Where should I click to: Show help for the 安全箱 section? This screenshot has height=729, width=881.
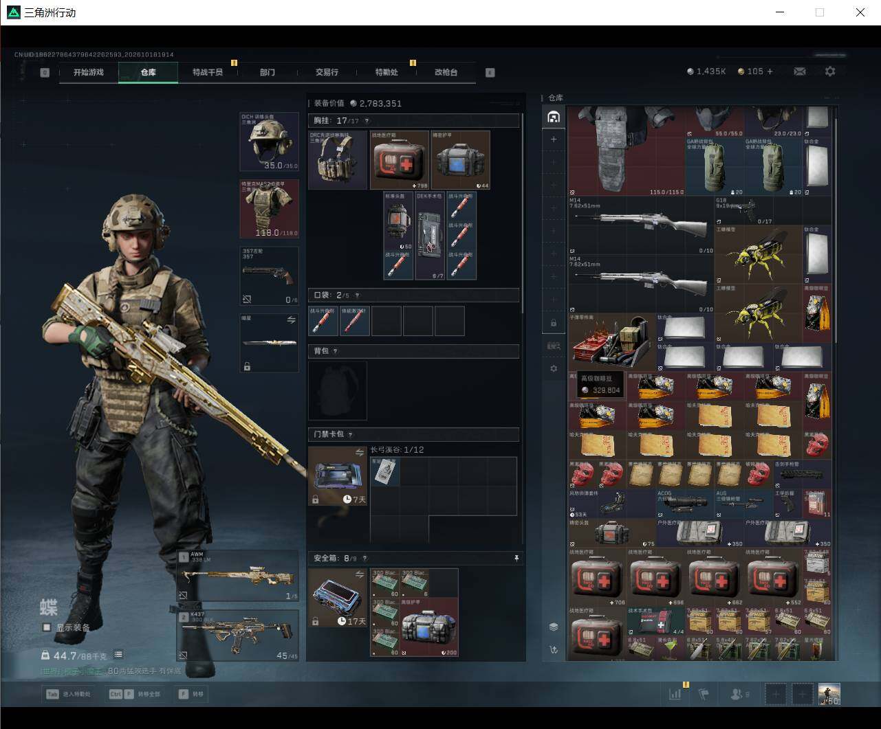(365, 559)
